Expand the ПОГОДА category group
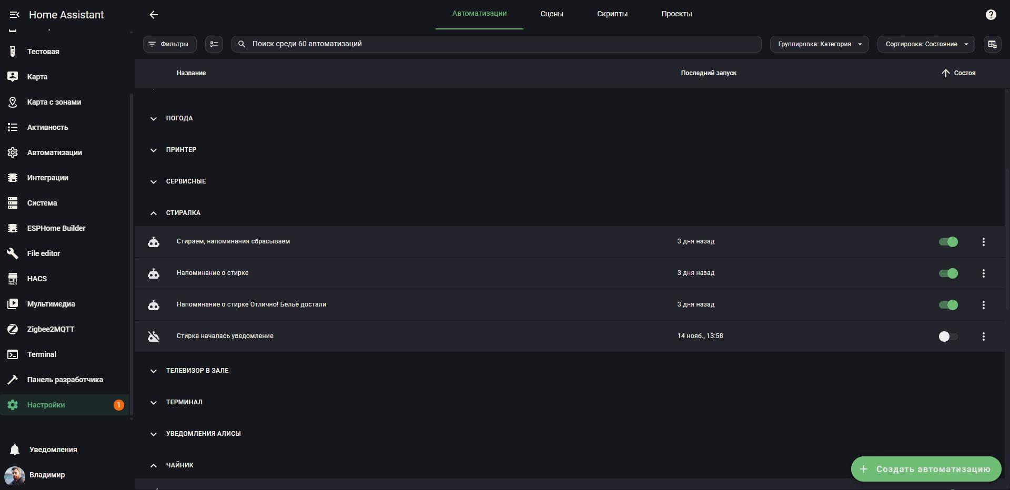 click(x=154, y=118)
